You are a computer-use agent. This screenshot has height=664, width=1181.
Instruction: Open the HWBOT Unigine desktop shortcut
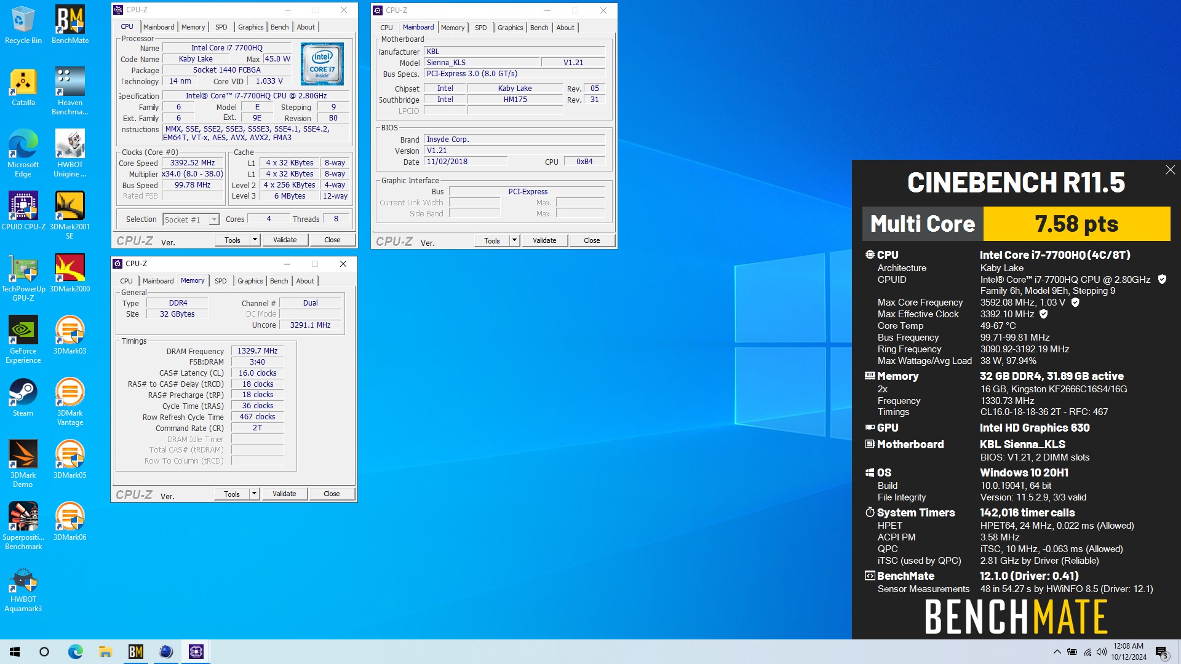[x=70, y=154]
